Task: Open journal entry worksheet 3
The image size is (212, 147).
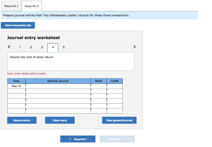Action: (x=42, y=47)
